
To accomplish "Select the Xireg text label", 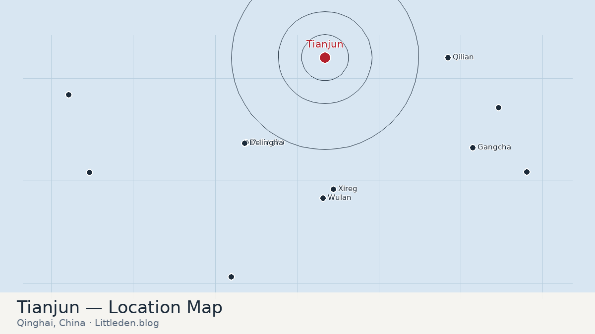I will (x=348, y=189).
